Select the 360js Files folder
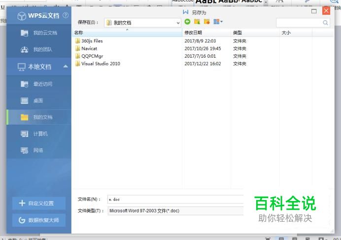Image resolution: width=341 pixels, height=240 pixels. click(92, 41)
